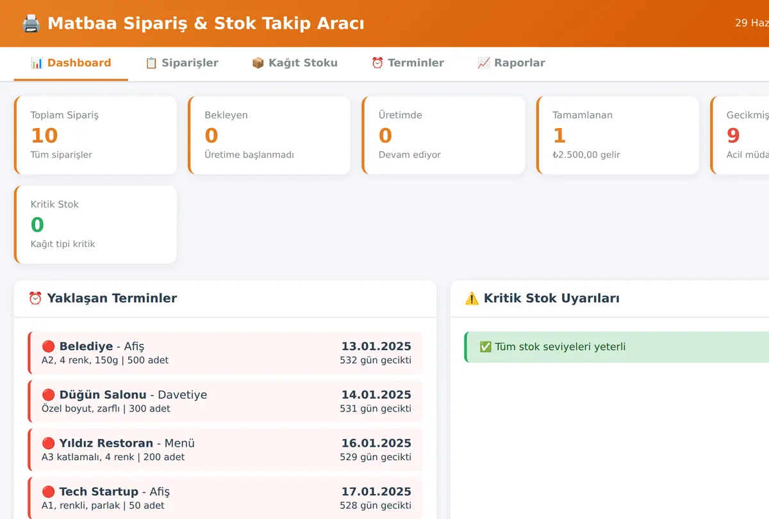Go to the Kağıt Stoku tab
769x519 pixels.
295,63
